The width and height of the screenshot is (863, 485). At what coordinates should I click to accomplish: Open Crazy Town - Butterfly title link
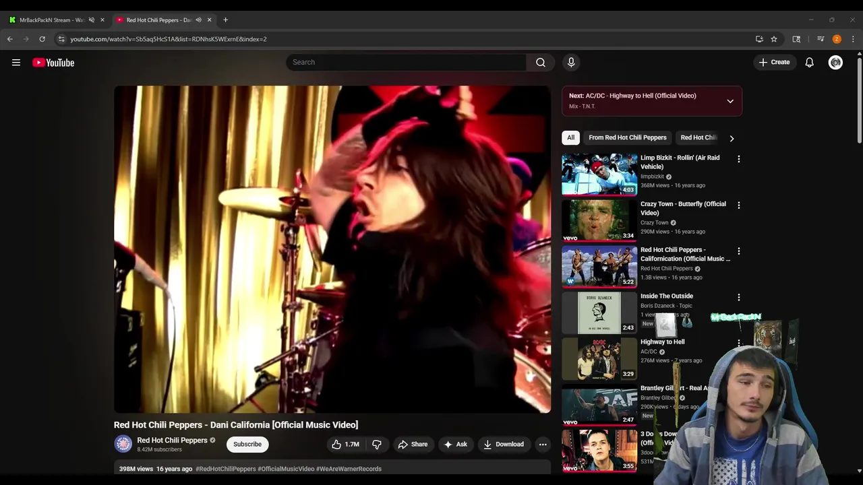[x=683, y=208]
